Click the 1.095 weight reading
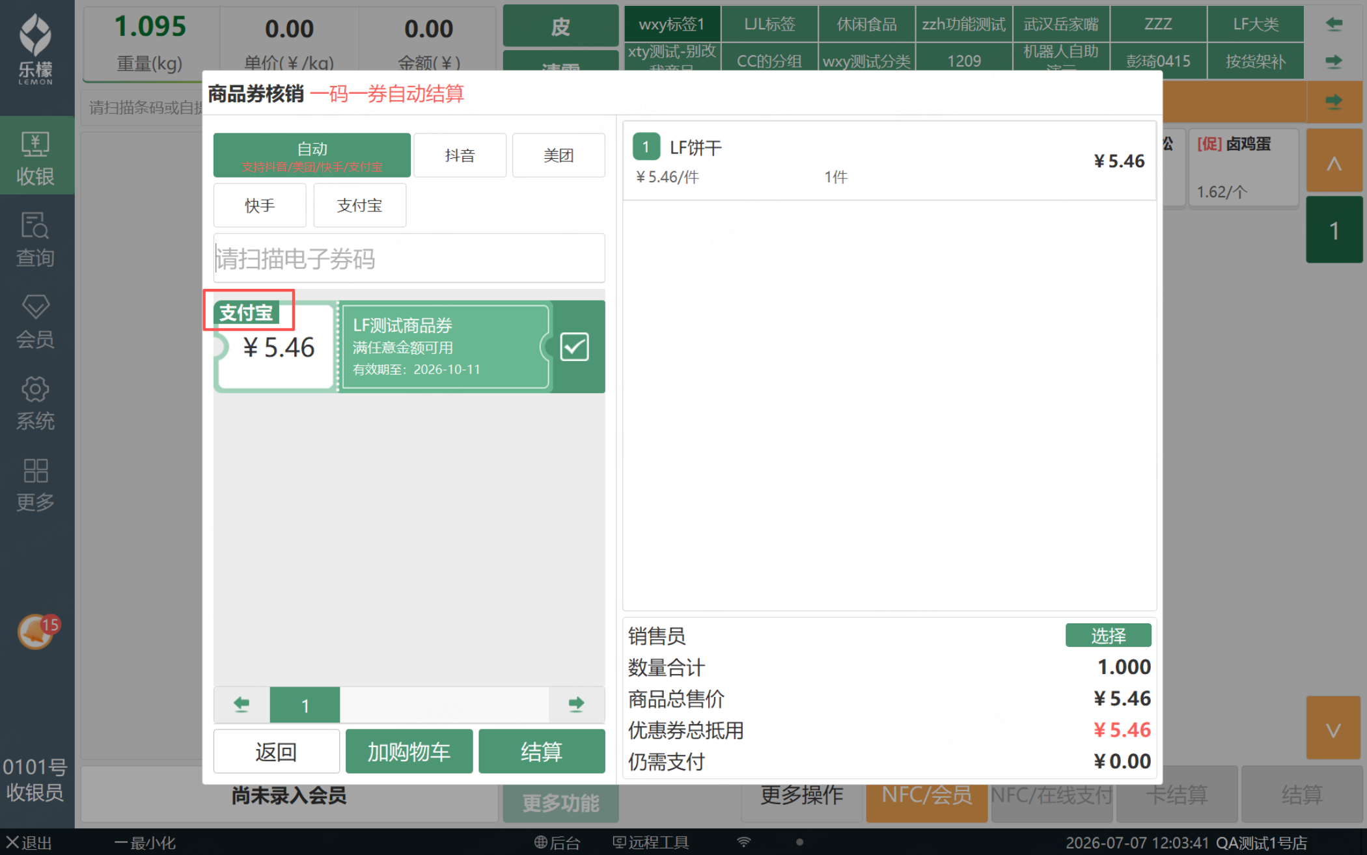Viewport: 1367px width, 855px height. (x=150, y=27)
